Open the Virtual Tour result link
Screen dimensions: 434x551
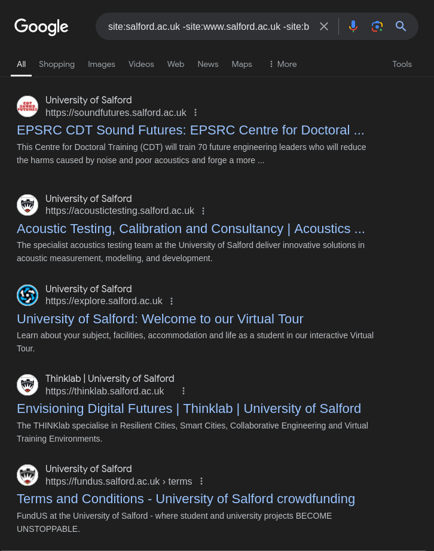tap(160, 319)
